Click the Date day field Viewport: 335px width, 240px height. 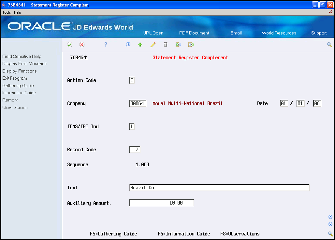coord(300,103)
